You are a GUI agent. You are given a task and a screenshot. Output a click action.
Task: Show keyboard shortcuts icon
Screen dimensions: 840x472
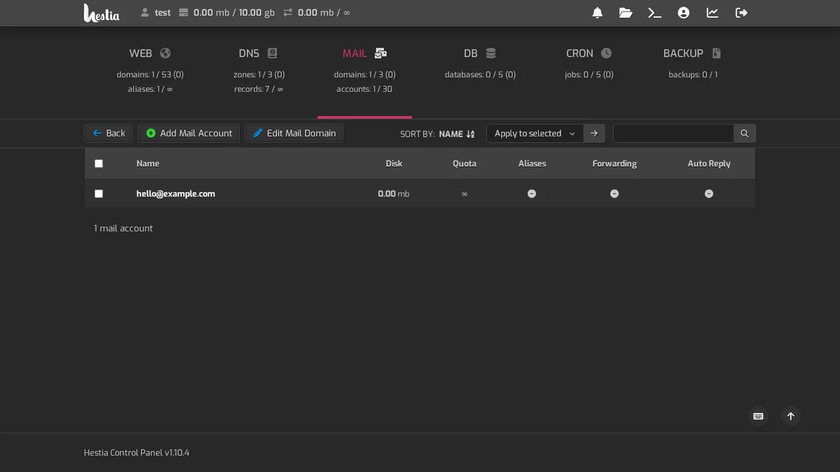point(758,416)
